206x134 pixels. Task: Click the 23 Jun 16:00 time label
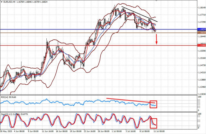click(89, 131)
